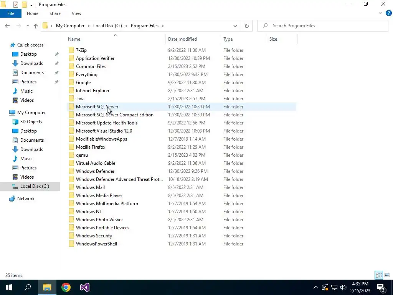Open the Share ribbon tab

[55, 13]
